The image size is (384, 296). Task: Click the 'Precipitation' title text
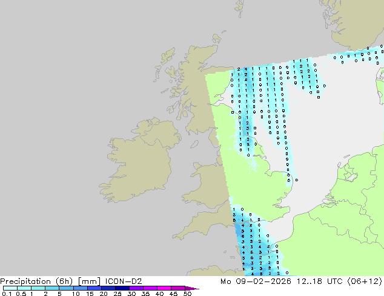(25, 282)
